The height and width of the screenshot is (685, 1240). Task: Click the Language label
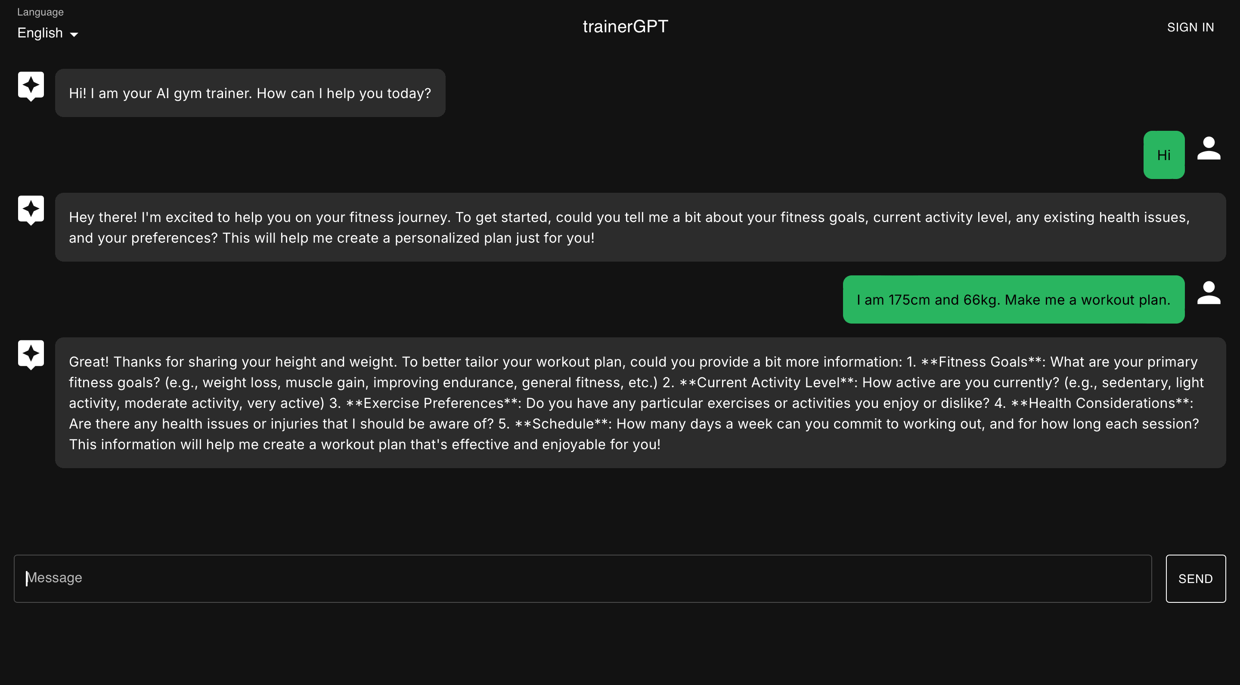tap(40, 12)
